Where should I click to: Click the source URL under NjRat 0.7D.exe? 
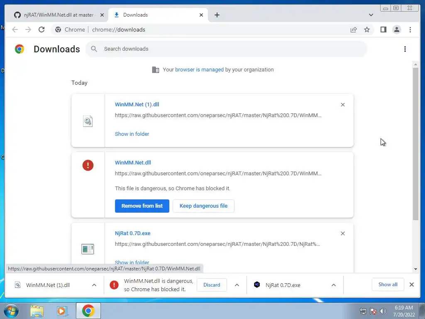click(217, 244)
